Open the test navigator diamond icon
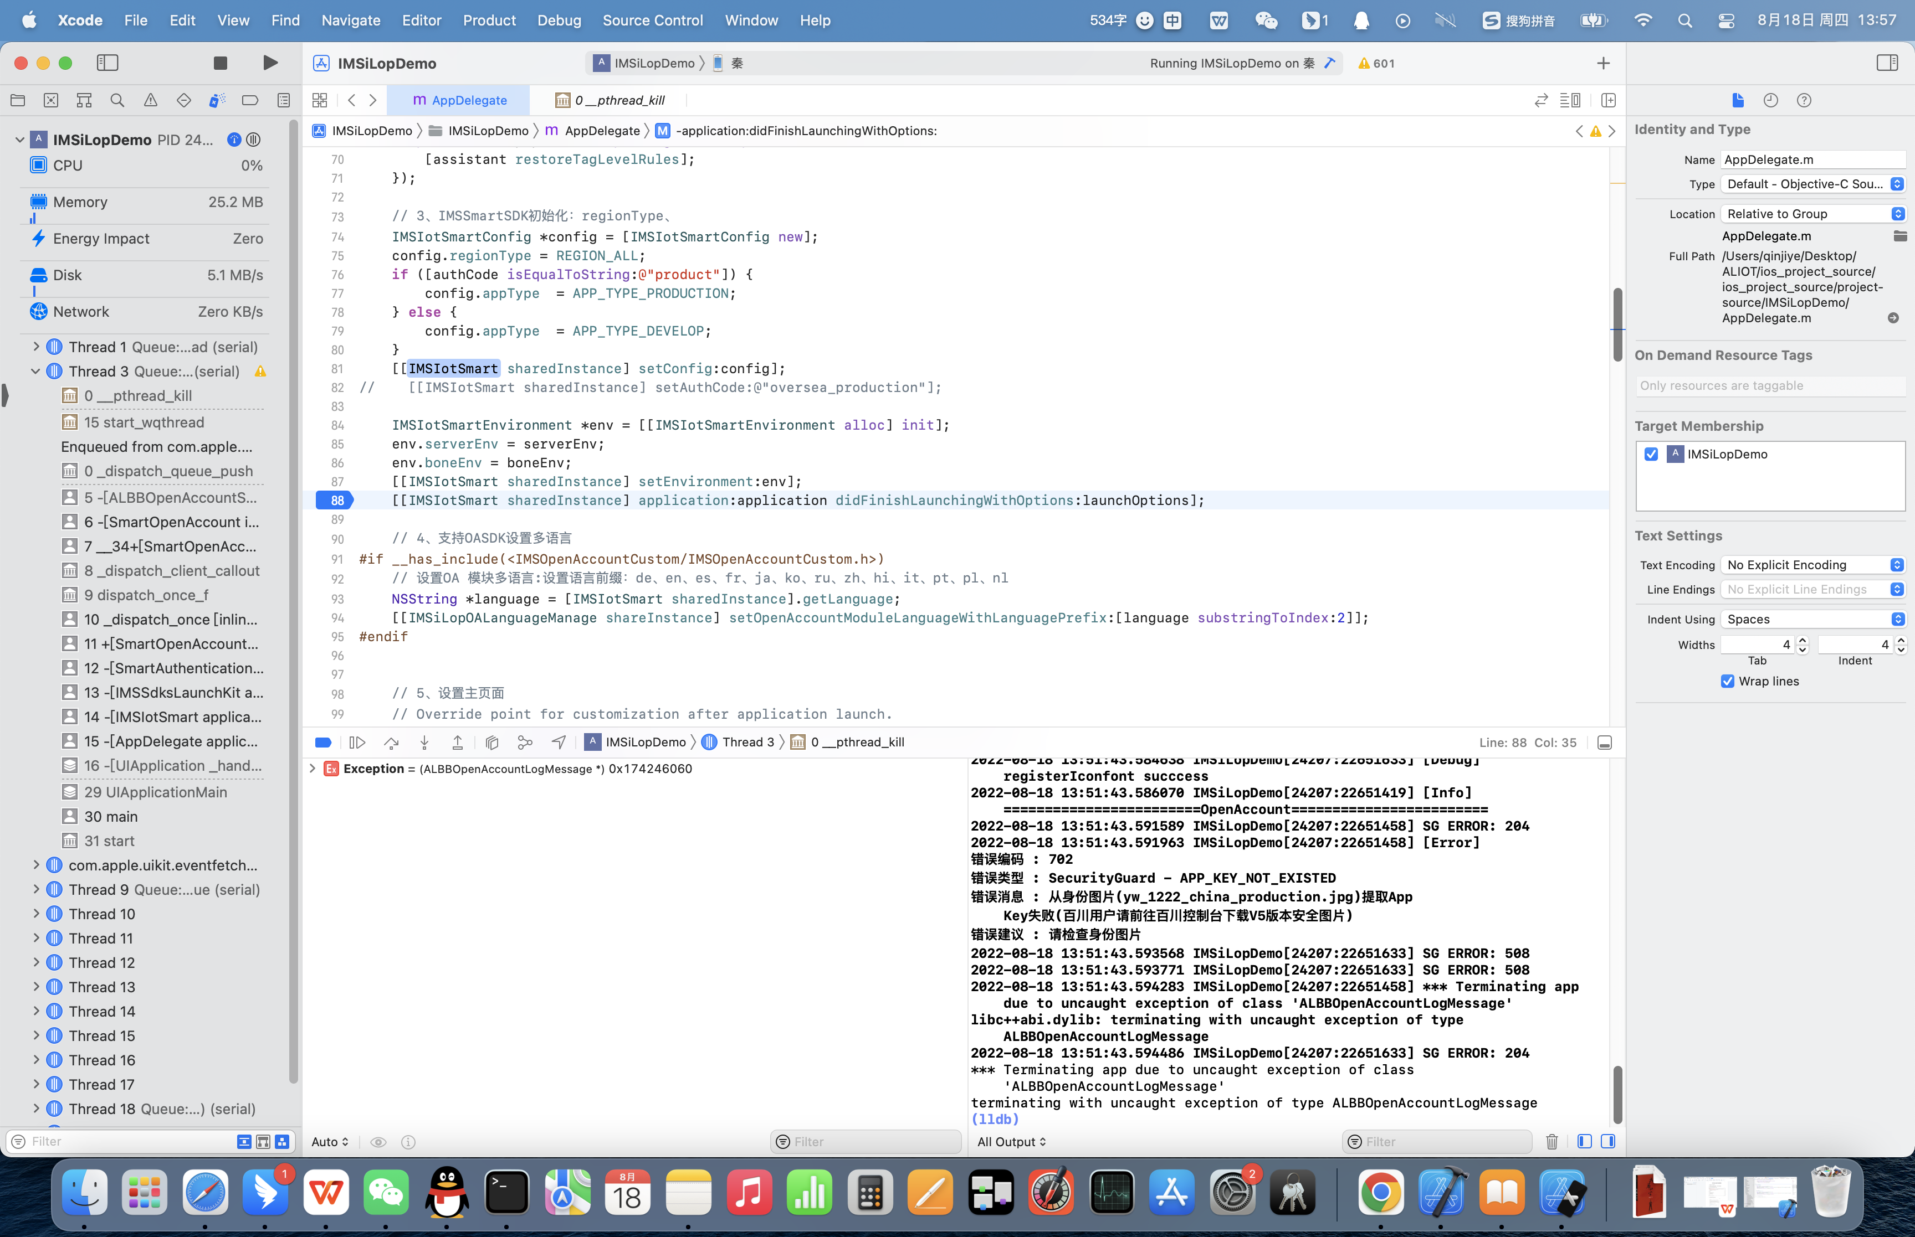This screenshot has height=1237, width=1915. (x=184, y=100)
